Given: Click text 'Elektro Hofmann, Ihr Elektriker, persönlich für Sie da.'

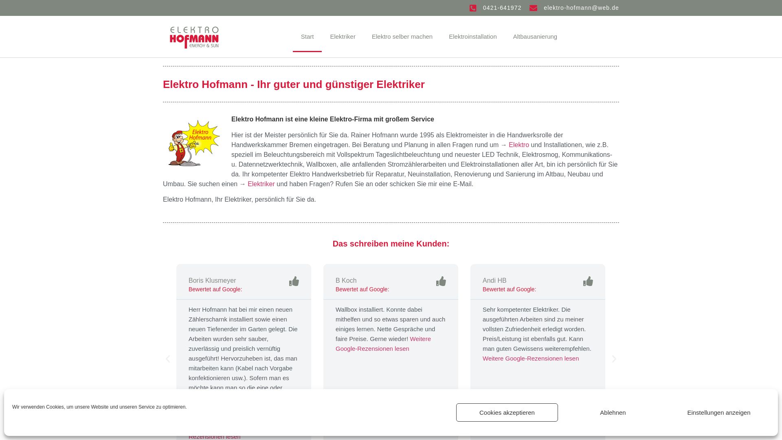Looking at the screenshot, I should (x=239, y=200).
